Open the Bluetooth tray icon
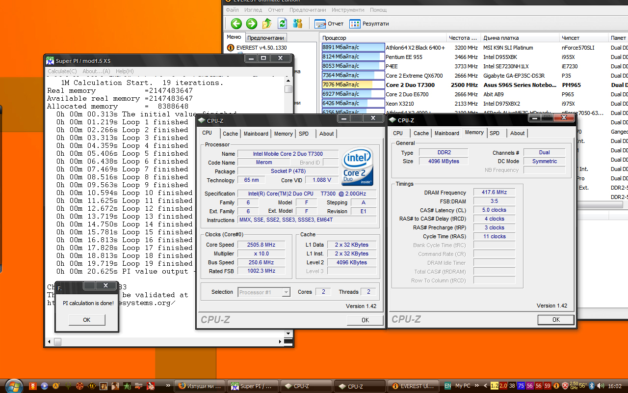This screenshot has height=393, width=628. coord(592,386)
